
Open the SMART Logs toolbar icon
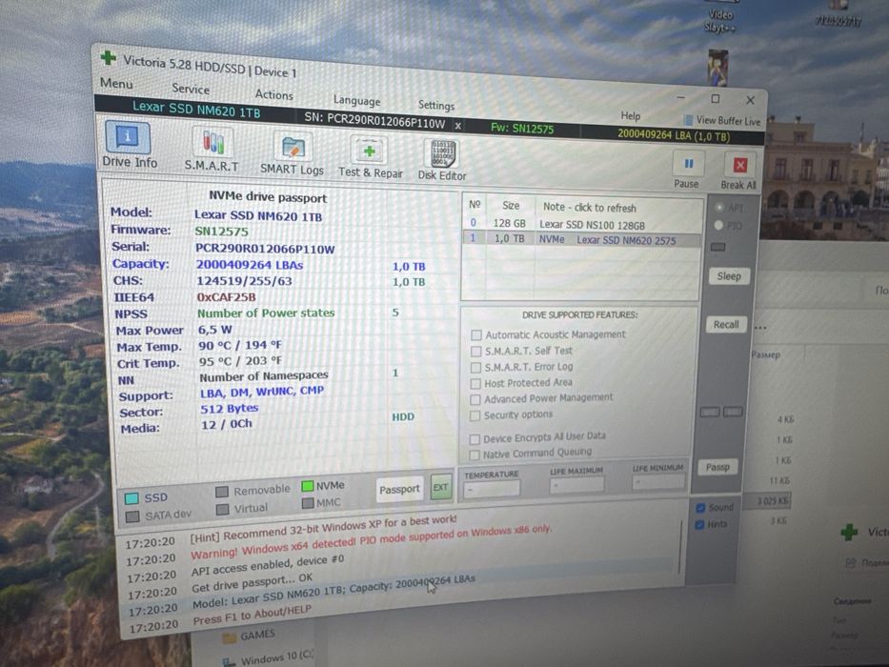[x=293, y=147]
